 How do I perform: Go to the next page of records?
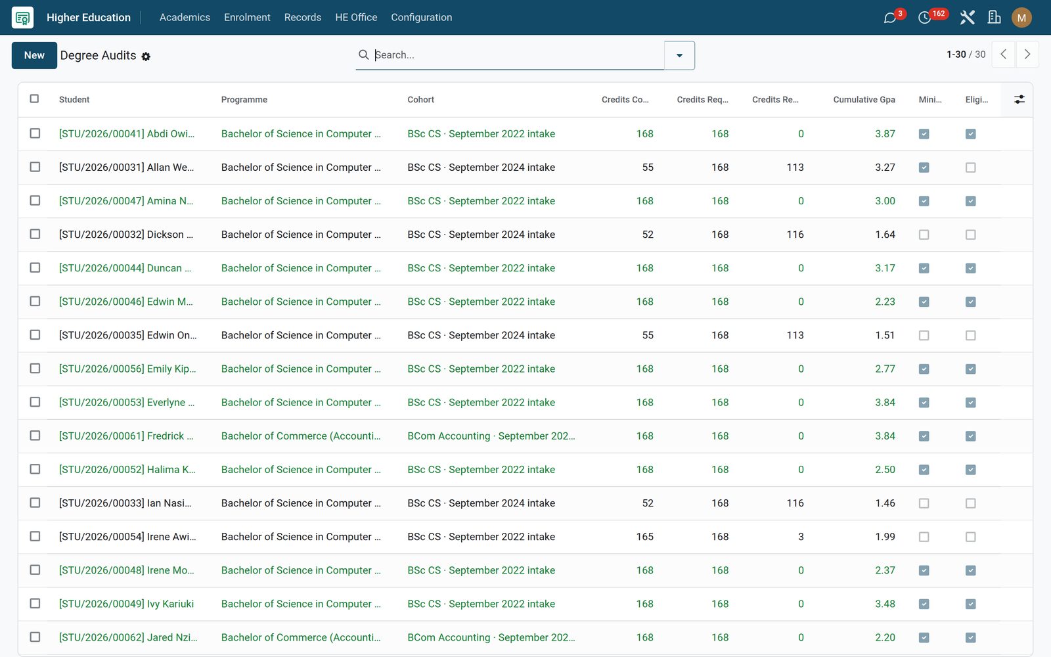[1027, 55]
